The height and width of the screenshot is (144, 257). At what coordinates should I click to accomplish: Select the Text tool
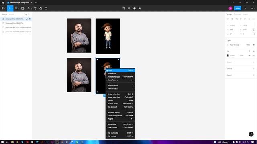tap(35, 8)
